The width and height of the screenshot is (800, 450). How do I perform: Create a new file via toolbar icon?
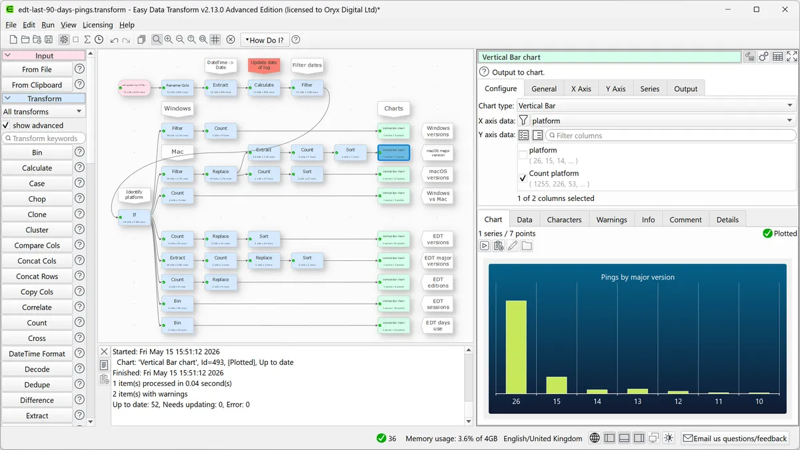13,40
